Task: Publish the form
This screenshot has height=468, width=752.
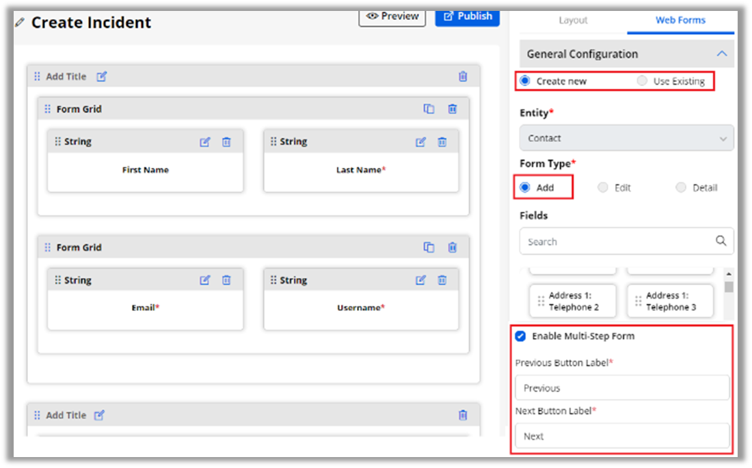Action: [x=468, y=16]
